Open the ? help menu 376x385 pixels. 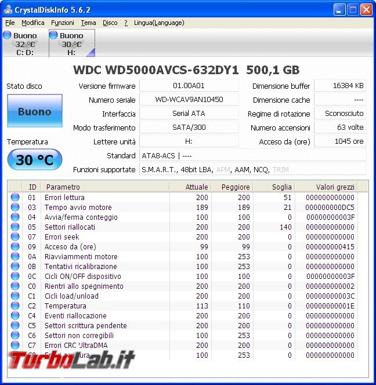coord(126,23)
